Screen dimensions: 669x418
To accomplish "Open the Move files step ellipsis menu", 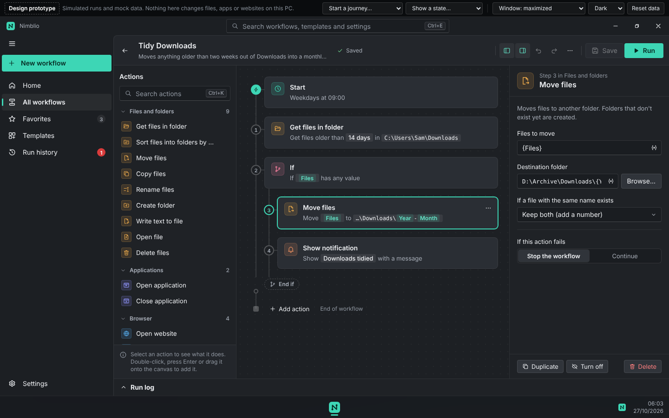I will coord(488,208).
